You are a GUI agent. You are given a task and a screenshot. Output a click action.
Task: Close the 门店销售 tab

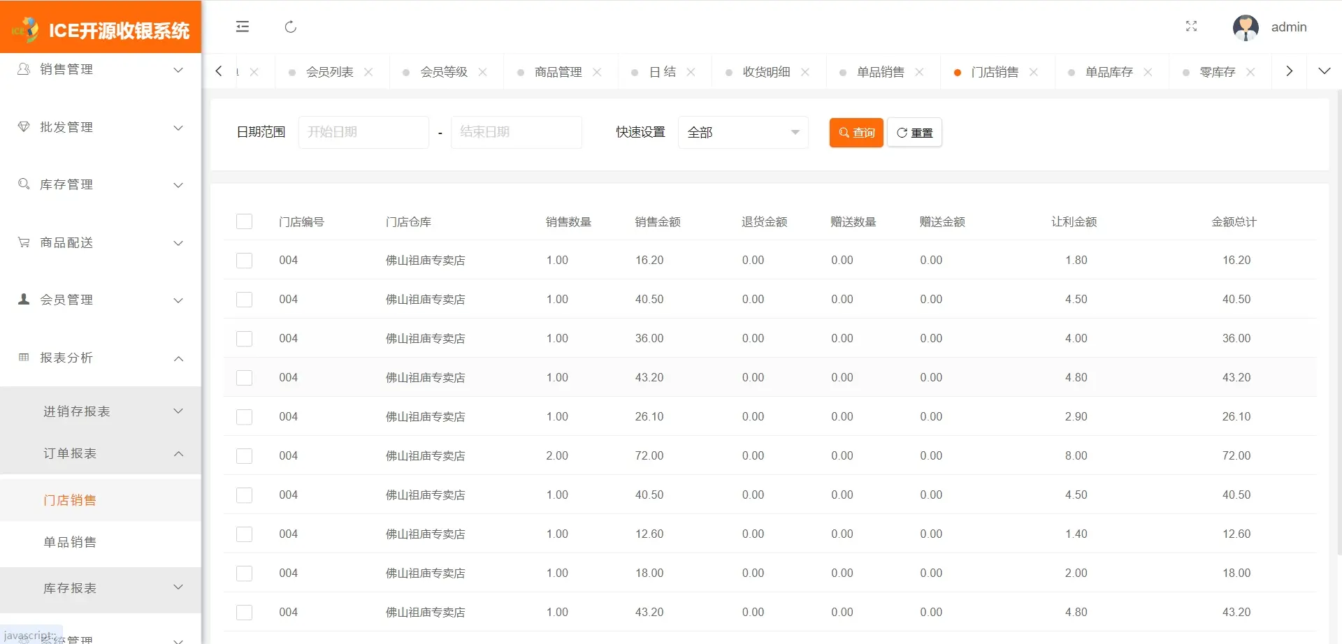click(1034, 72)
